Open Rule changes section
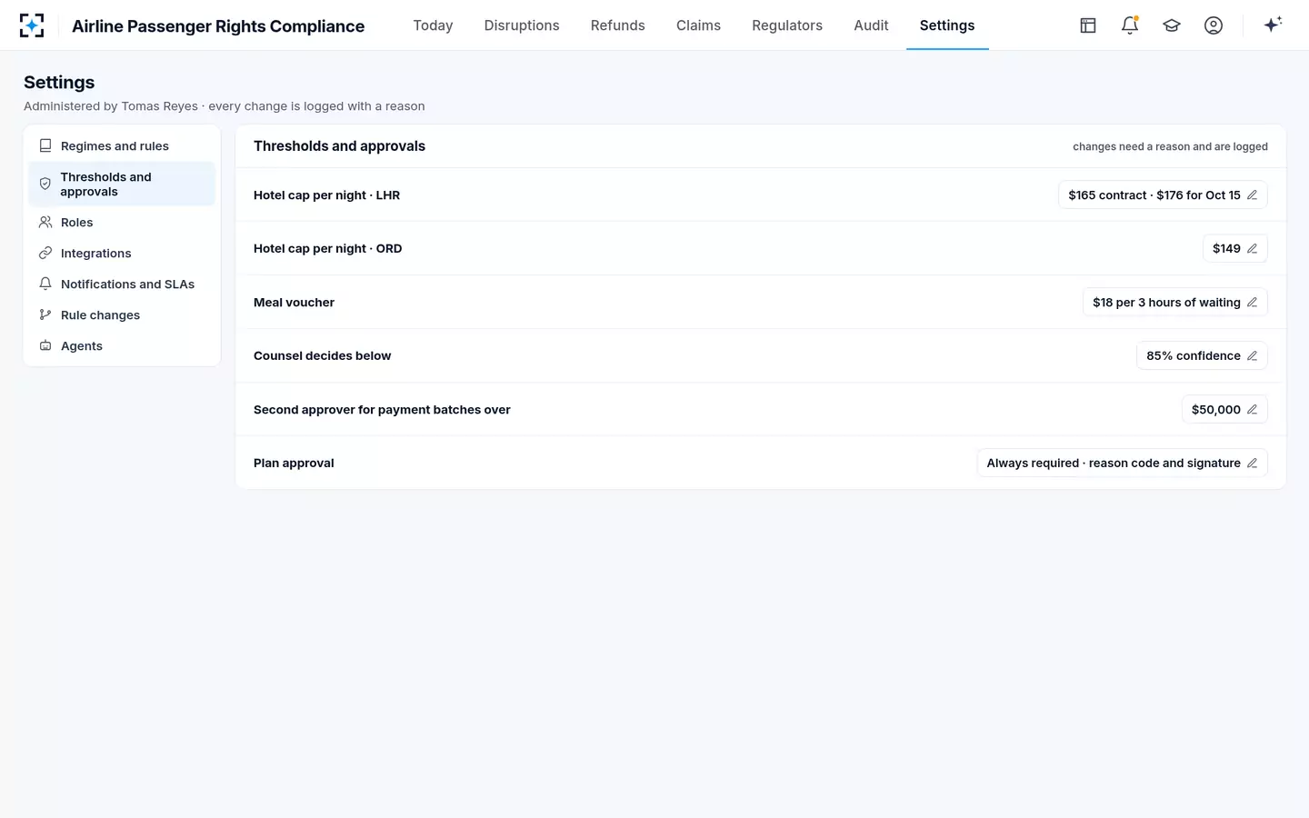This screenshot has width=1309, height=818. click(x=122, y=315)
